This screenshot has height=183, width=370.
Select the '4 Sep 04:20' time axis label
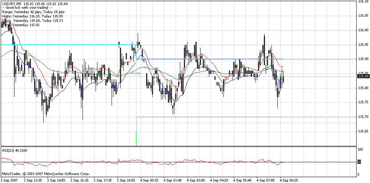click(x=219, y=180)
